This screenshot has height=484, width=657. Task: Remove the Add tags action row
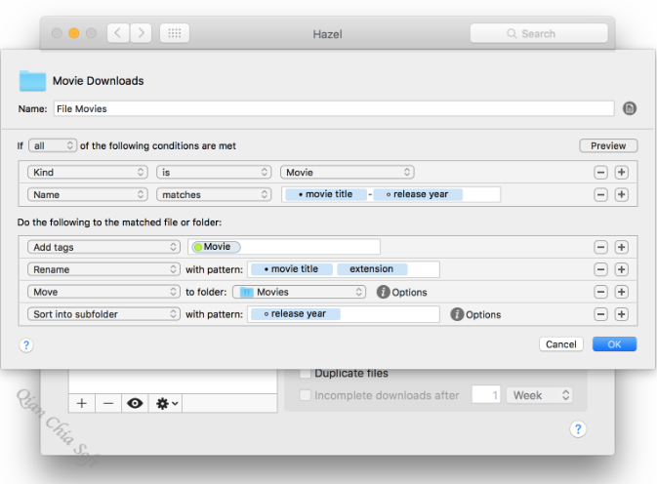point(600,247)
